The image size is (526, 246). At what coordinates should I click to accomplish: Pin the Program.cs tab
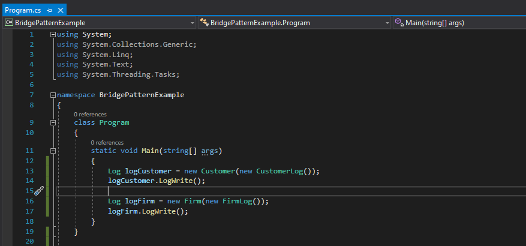click(49, 10)
